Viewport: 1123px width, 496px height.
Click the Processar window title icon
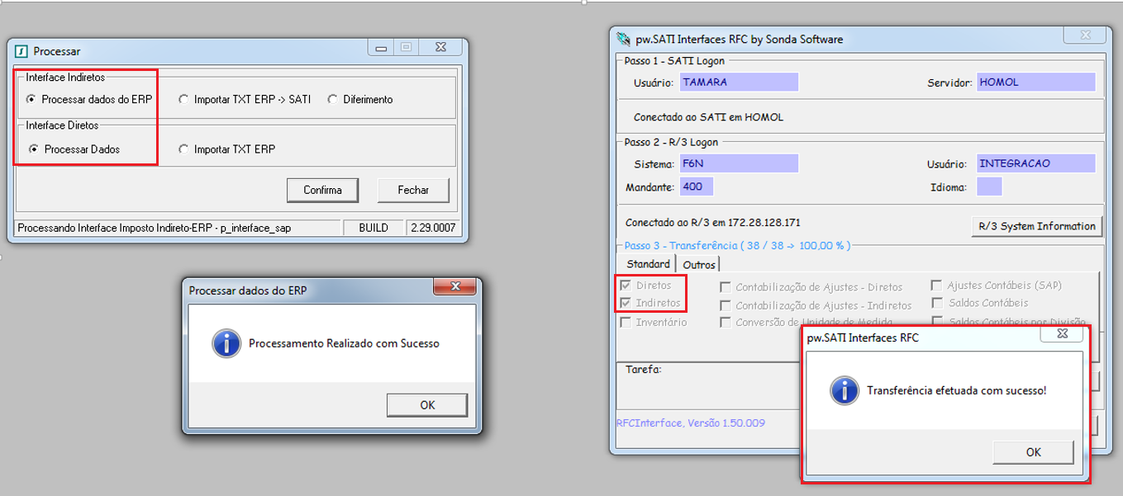22,51
